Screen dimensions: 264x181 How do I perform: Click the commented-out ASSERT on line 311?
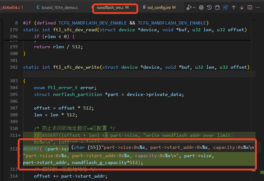coord(134,135)
